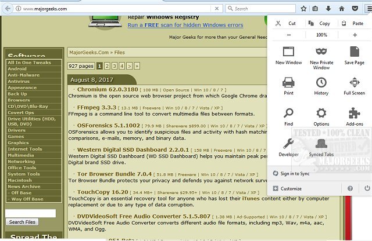
Task: Open the FREE scan for Windows errors link
Action: click(185, 25)
